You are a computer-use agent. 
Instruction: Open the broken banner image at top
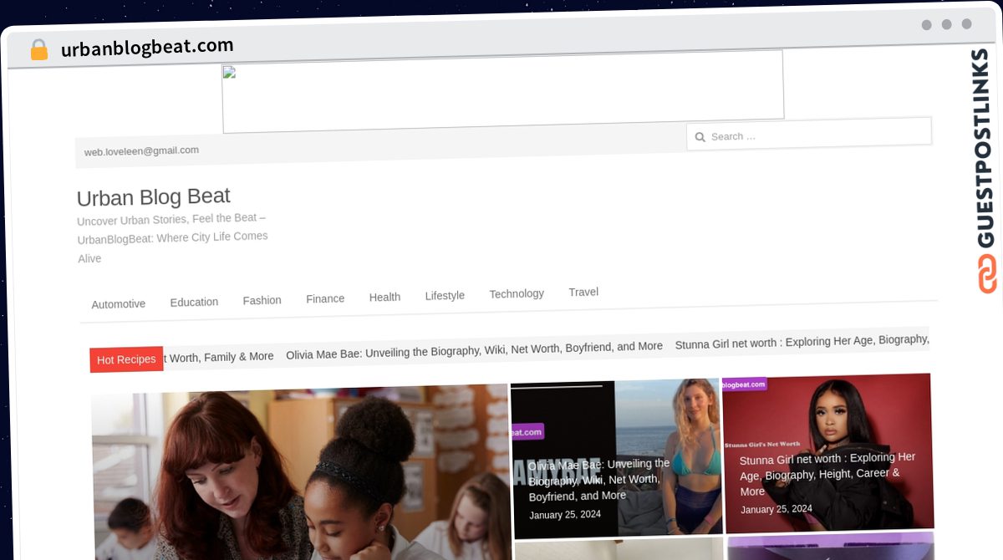[502, 90]
